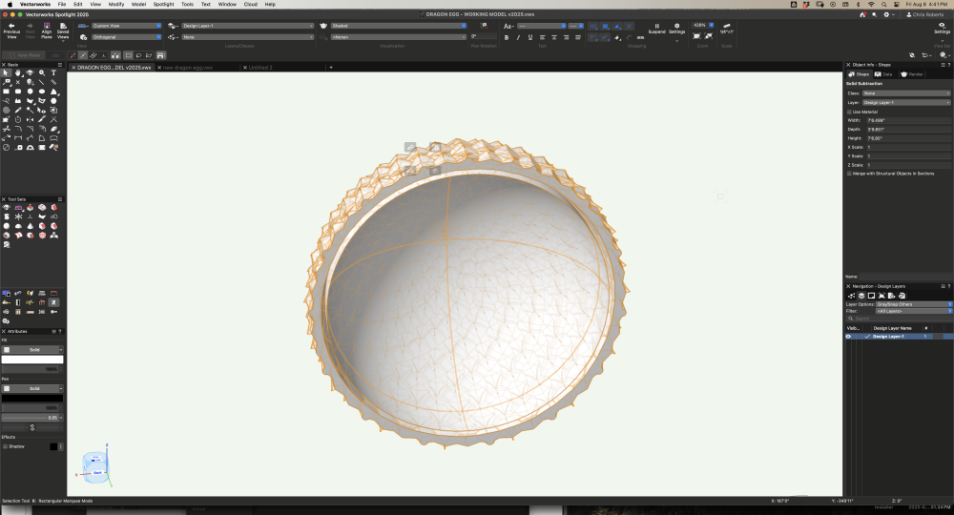Click the Align Plane icon
The width and height of the screenshot is (954, 515).
click(46, 26)
